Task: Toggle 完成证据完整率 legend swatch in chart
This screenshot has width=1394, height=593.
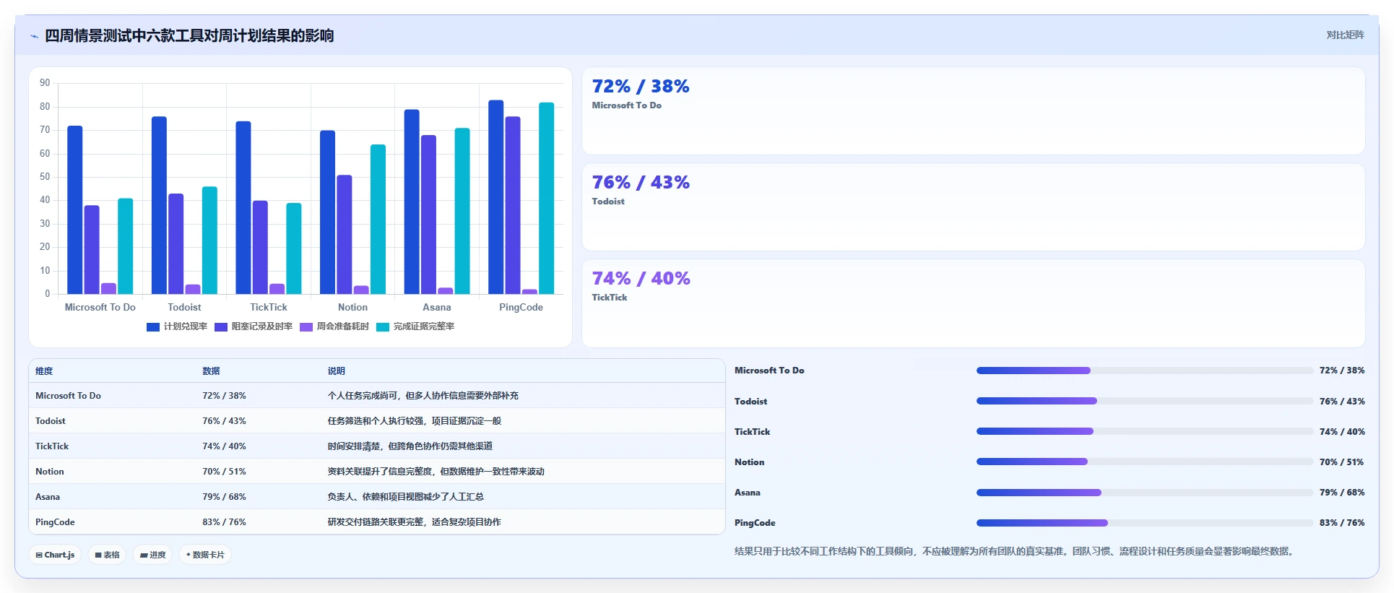Action: (x=383, y=326)
